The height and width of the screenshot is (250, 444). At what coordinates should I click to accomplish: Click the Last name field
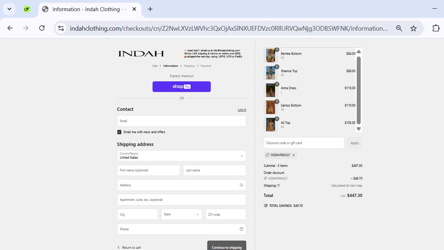click(215, 170)
